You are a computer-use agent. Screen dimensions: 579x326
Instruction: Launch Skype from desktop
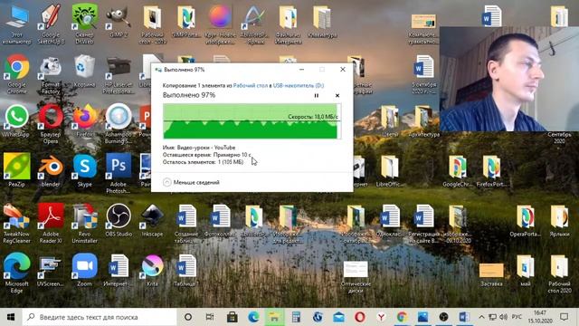click(84, 170)
